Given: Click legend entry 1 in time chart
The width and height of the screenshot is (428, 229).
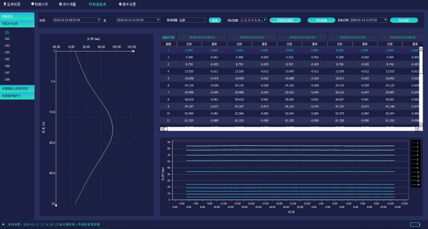Looking at the screenshot, I should point(415,143).
